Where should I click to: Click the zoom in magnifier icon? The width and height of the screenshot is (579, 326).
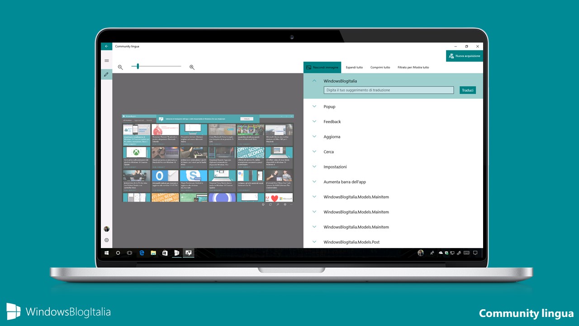[192, 67]
